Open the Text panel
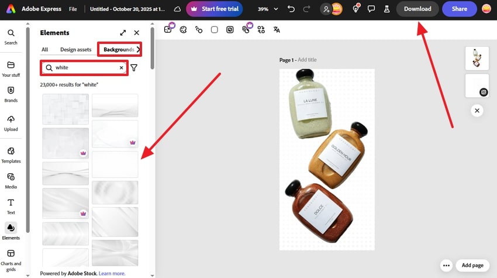497x278 pixels. point(11,207)
